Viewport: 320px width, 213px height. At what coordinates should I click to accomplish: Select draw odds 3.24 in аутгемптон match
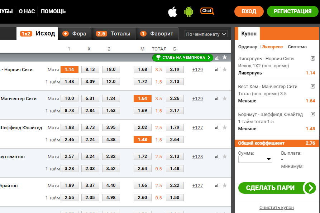tap(90, 156)
